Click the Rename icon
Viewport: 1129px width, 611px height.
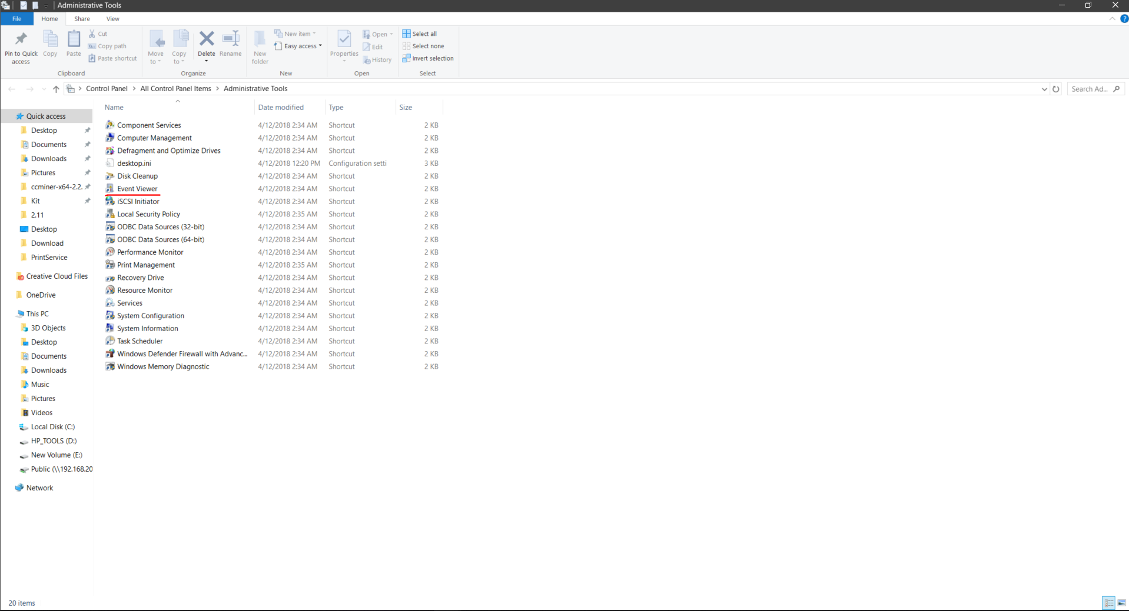(x=231, y=39)
